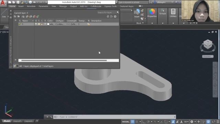Toggle Snap mode in status bar

[137, 122]
